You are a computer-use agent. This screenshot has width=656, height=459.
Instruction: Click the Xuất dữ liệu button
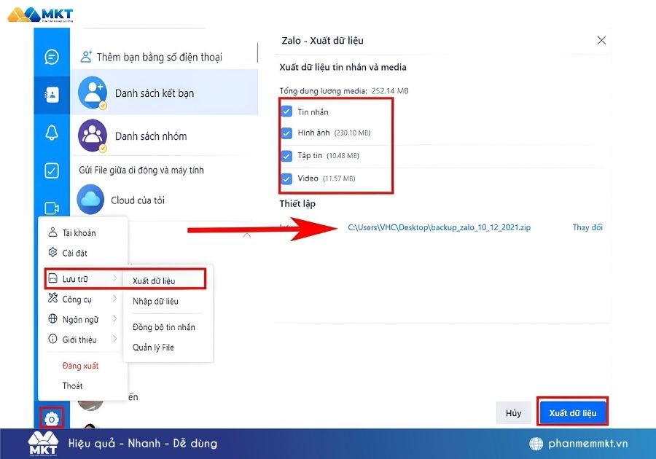pyautogui.click(x=572, y=412)
